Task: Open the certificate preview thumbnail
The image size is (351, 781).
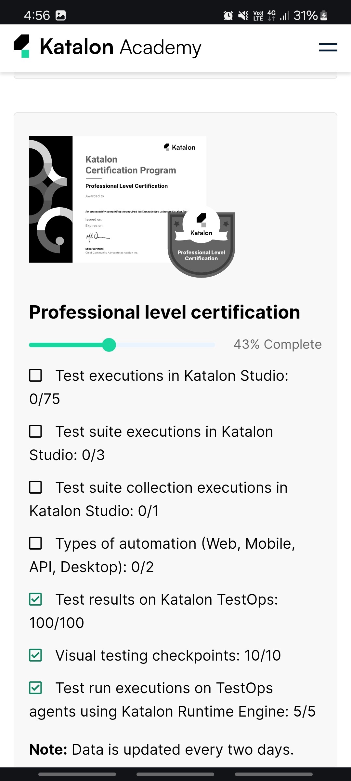Action: point(117,199)
